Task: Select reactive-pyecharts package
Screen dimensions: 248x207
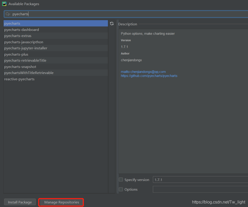Action: pyautogui.click(x=56, y=79)
